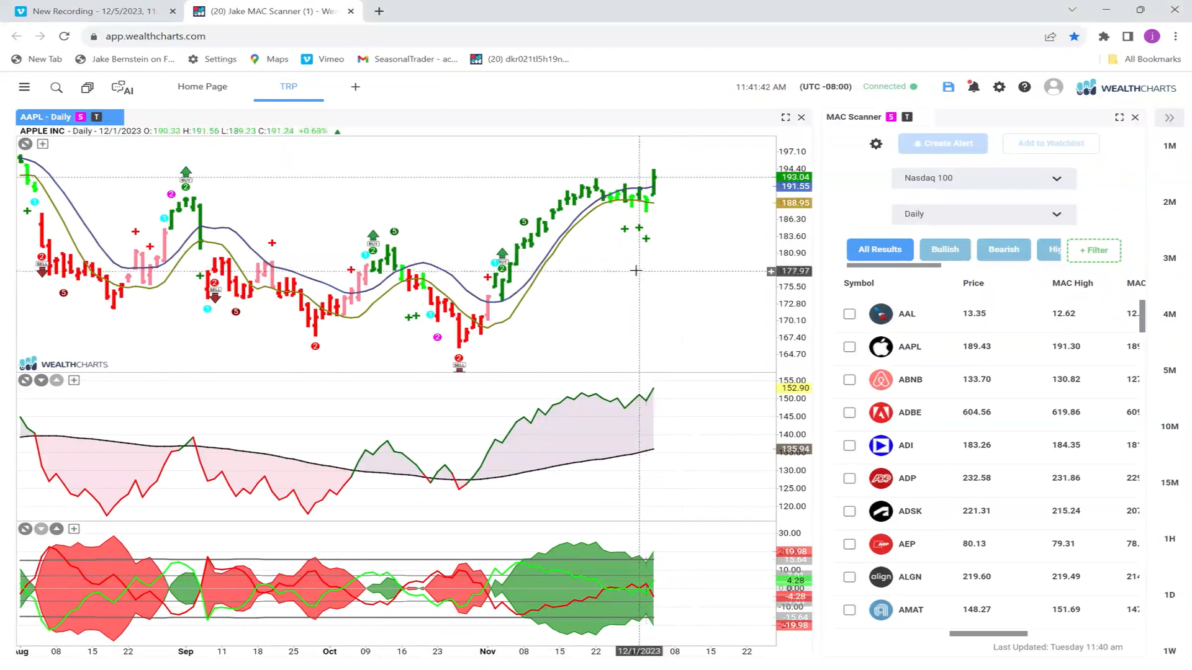Open WealthCharts settings gear
Screen dimensions: 1192x670
click(x=999, y=87)
